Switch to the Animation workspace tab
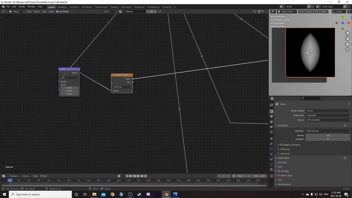The width and height of the screenshot is (352, 198). pos(127,7)
